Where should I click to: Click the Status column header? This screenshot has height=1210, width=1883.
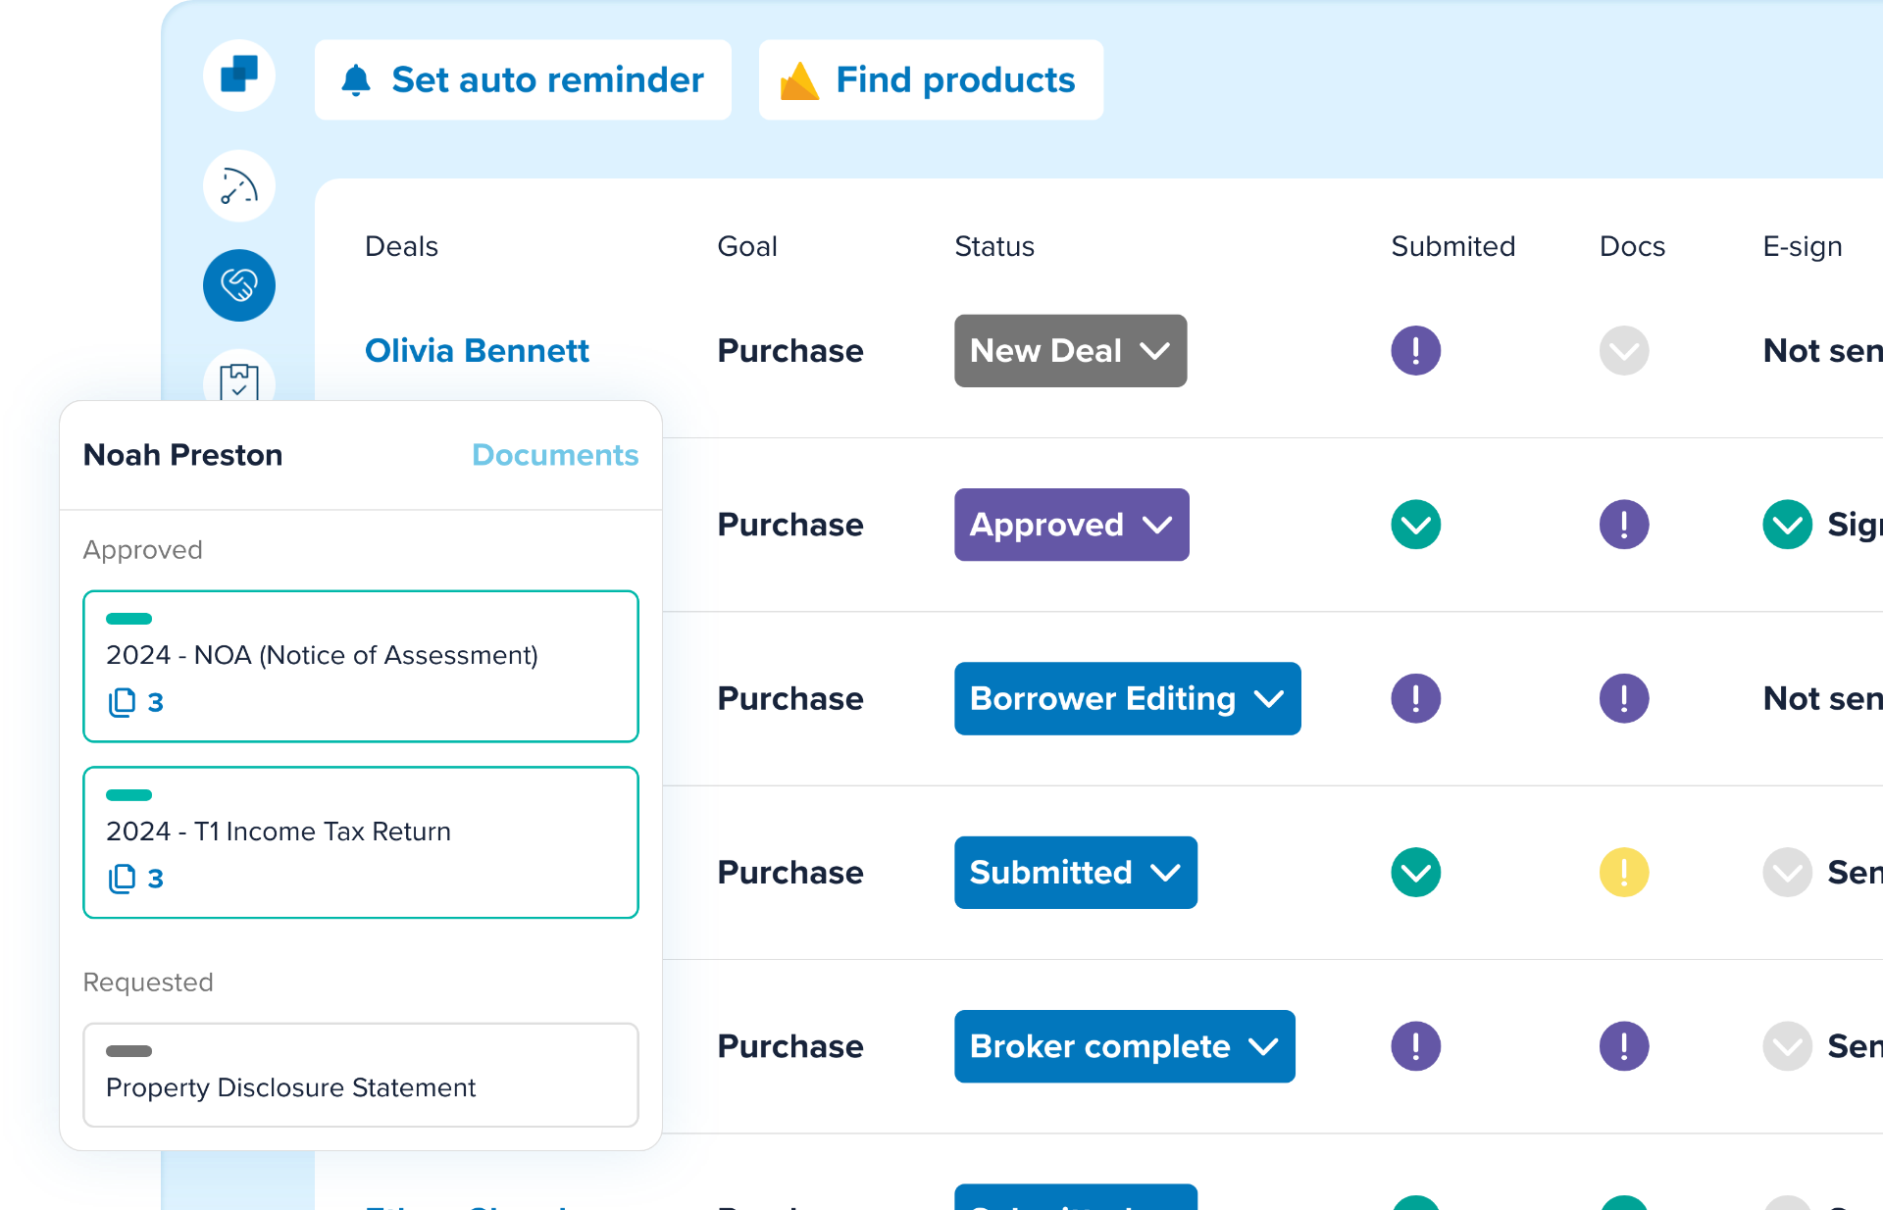click(x=994, y=246)
